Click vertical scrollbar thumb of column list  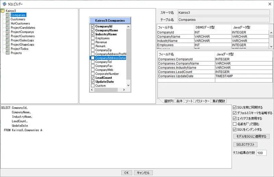(128, 54)
